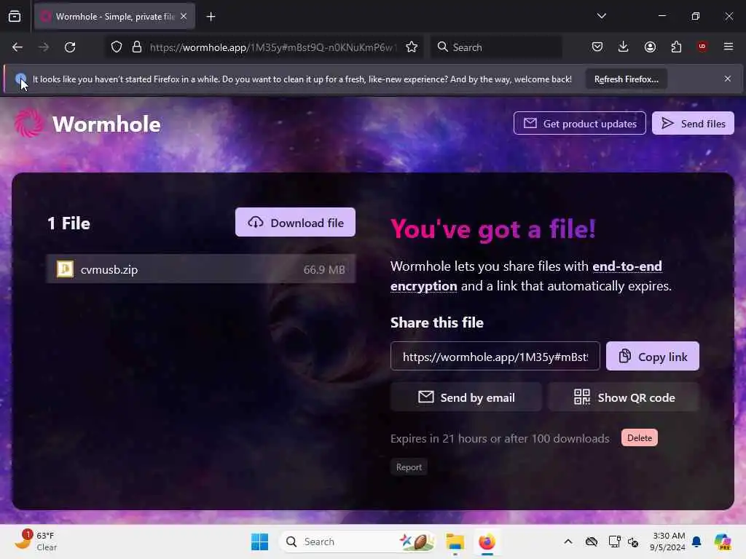Open the weather widget in taskbar
Image resolution: width=746 pixels, height=559 pixels.
(x=36, y=542)
